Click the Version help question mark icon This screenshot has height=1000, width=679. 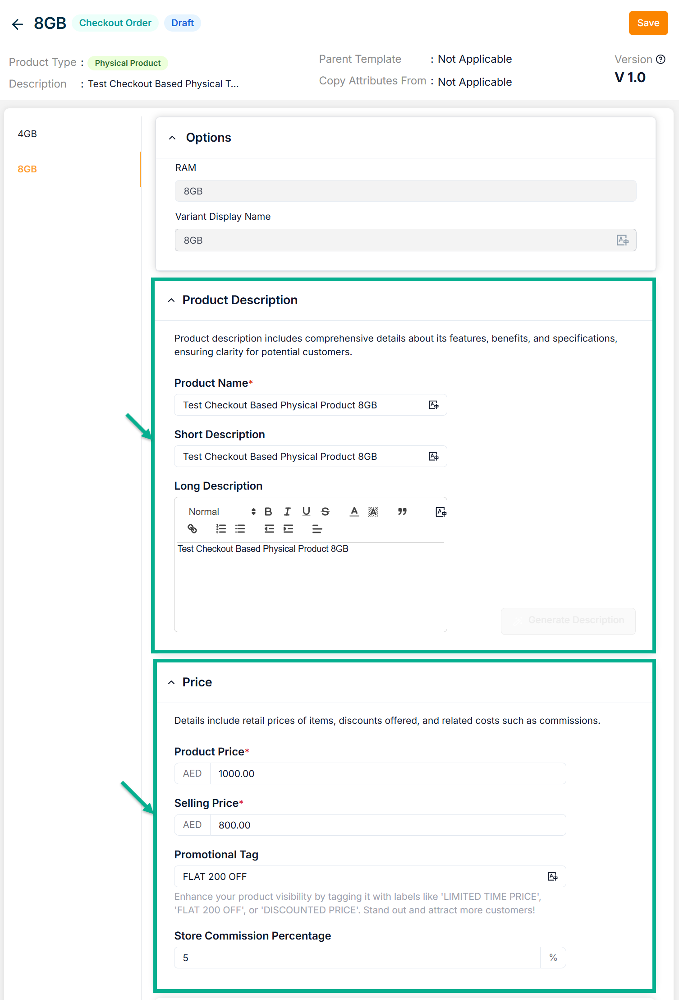(x=661, y=60)
